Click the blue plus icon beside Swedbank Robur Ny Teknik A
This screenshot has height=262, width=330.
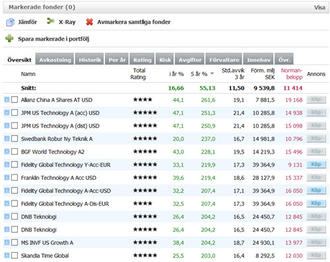coord(7,139)
